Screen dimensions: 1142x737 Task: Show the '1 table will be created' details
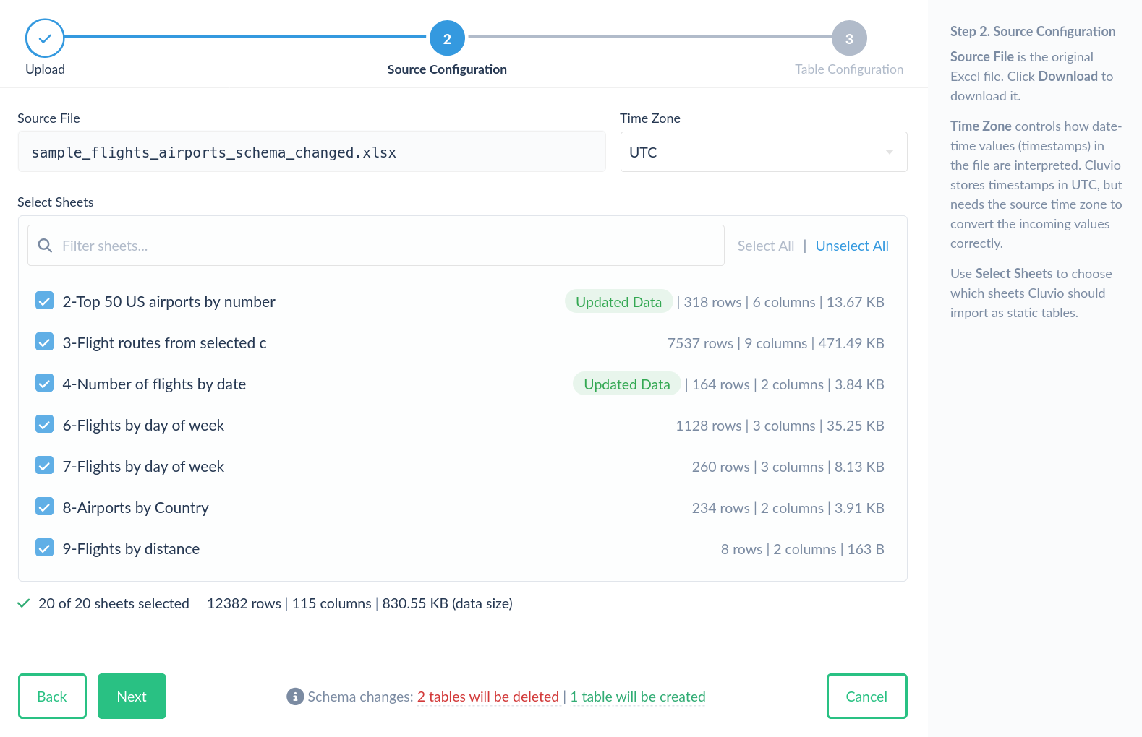(637, 697)
